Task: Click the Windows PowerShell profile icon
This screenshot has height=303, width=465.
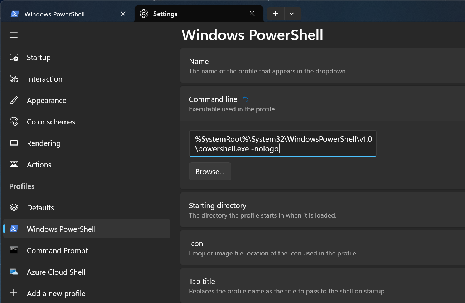Action: [x=14, y=229]
